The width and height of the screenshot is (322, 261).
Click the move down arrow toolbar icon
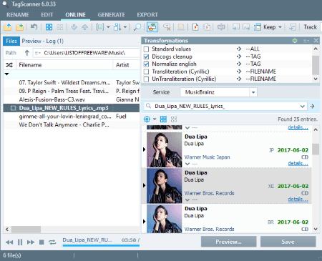(x=74, y=27)
